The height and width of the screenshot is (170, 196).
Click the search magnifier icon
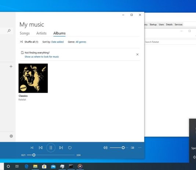pos(9,31)
